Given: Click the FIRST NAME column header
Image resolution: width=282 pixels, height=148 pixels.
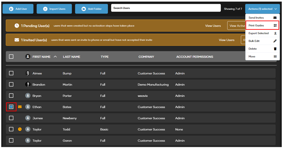Looking at the screenshot, I should tap(41, 57).
